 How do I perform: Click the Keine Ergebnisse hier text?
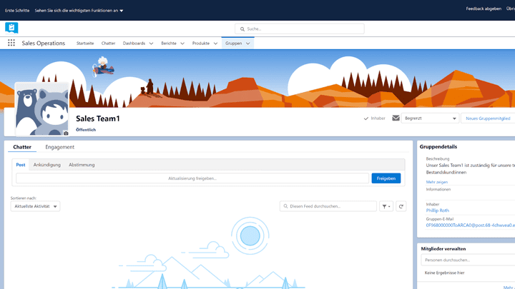pyautogui.click(x=444, y=273)
